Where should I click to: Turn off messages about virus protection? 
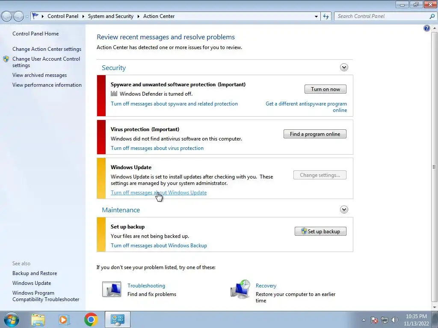(157, 148)
